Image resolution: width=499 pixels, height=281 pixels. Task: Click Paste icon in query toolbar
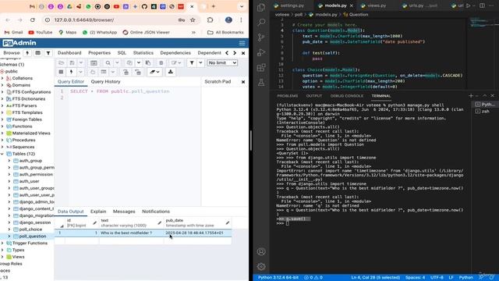point(148,62)
